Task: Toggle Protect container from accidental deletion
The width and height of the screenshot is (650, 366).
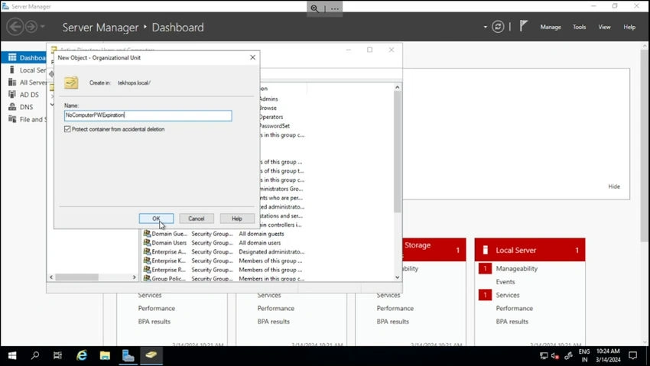Action: [67, 129]
